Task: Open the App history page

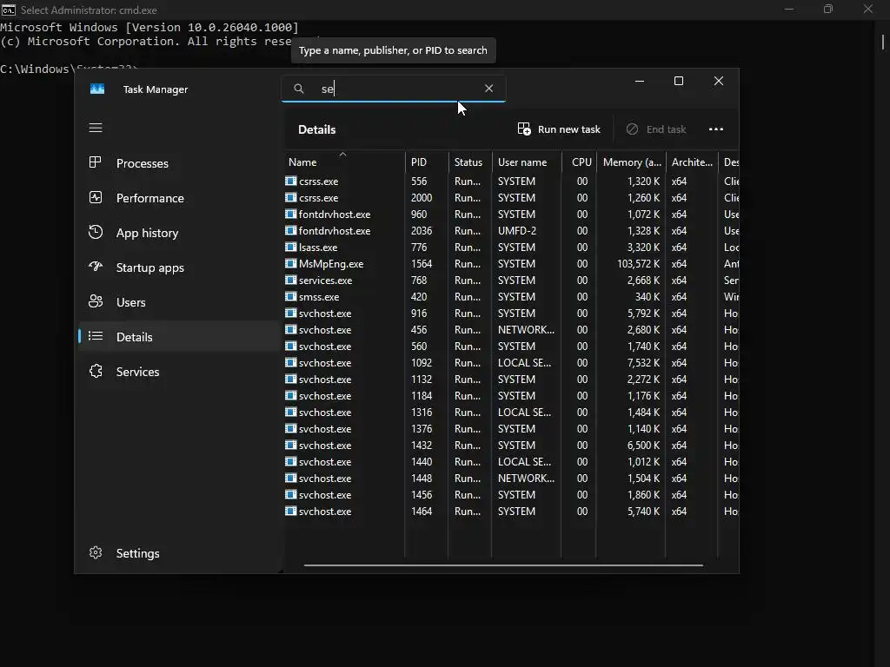Action: 179,233
